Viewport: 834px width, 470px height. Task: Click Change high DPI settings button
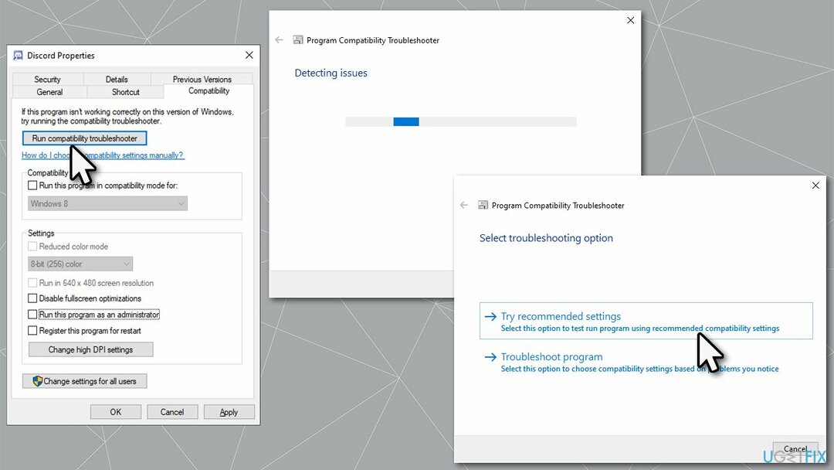[x=90, y=349]
